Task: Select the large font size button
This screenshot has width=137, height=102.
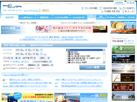Action: click(133, 2)
